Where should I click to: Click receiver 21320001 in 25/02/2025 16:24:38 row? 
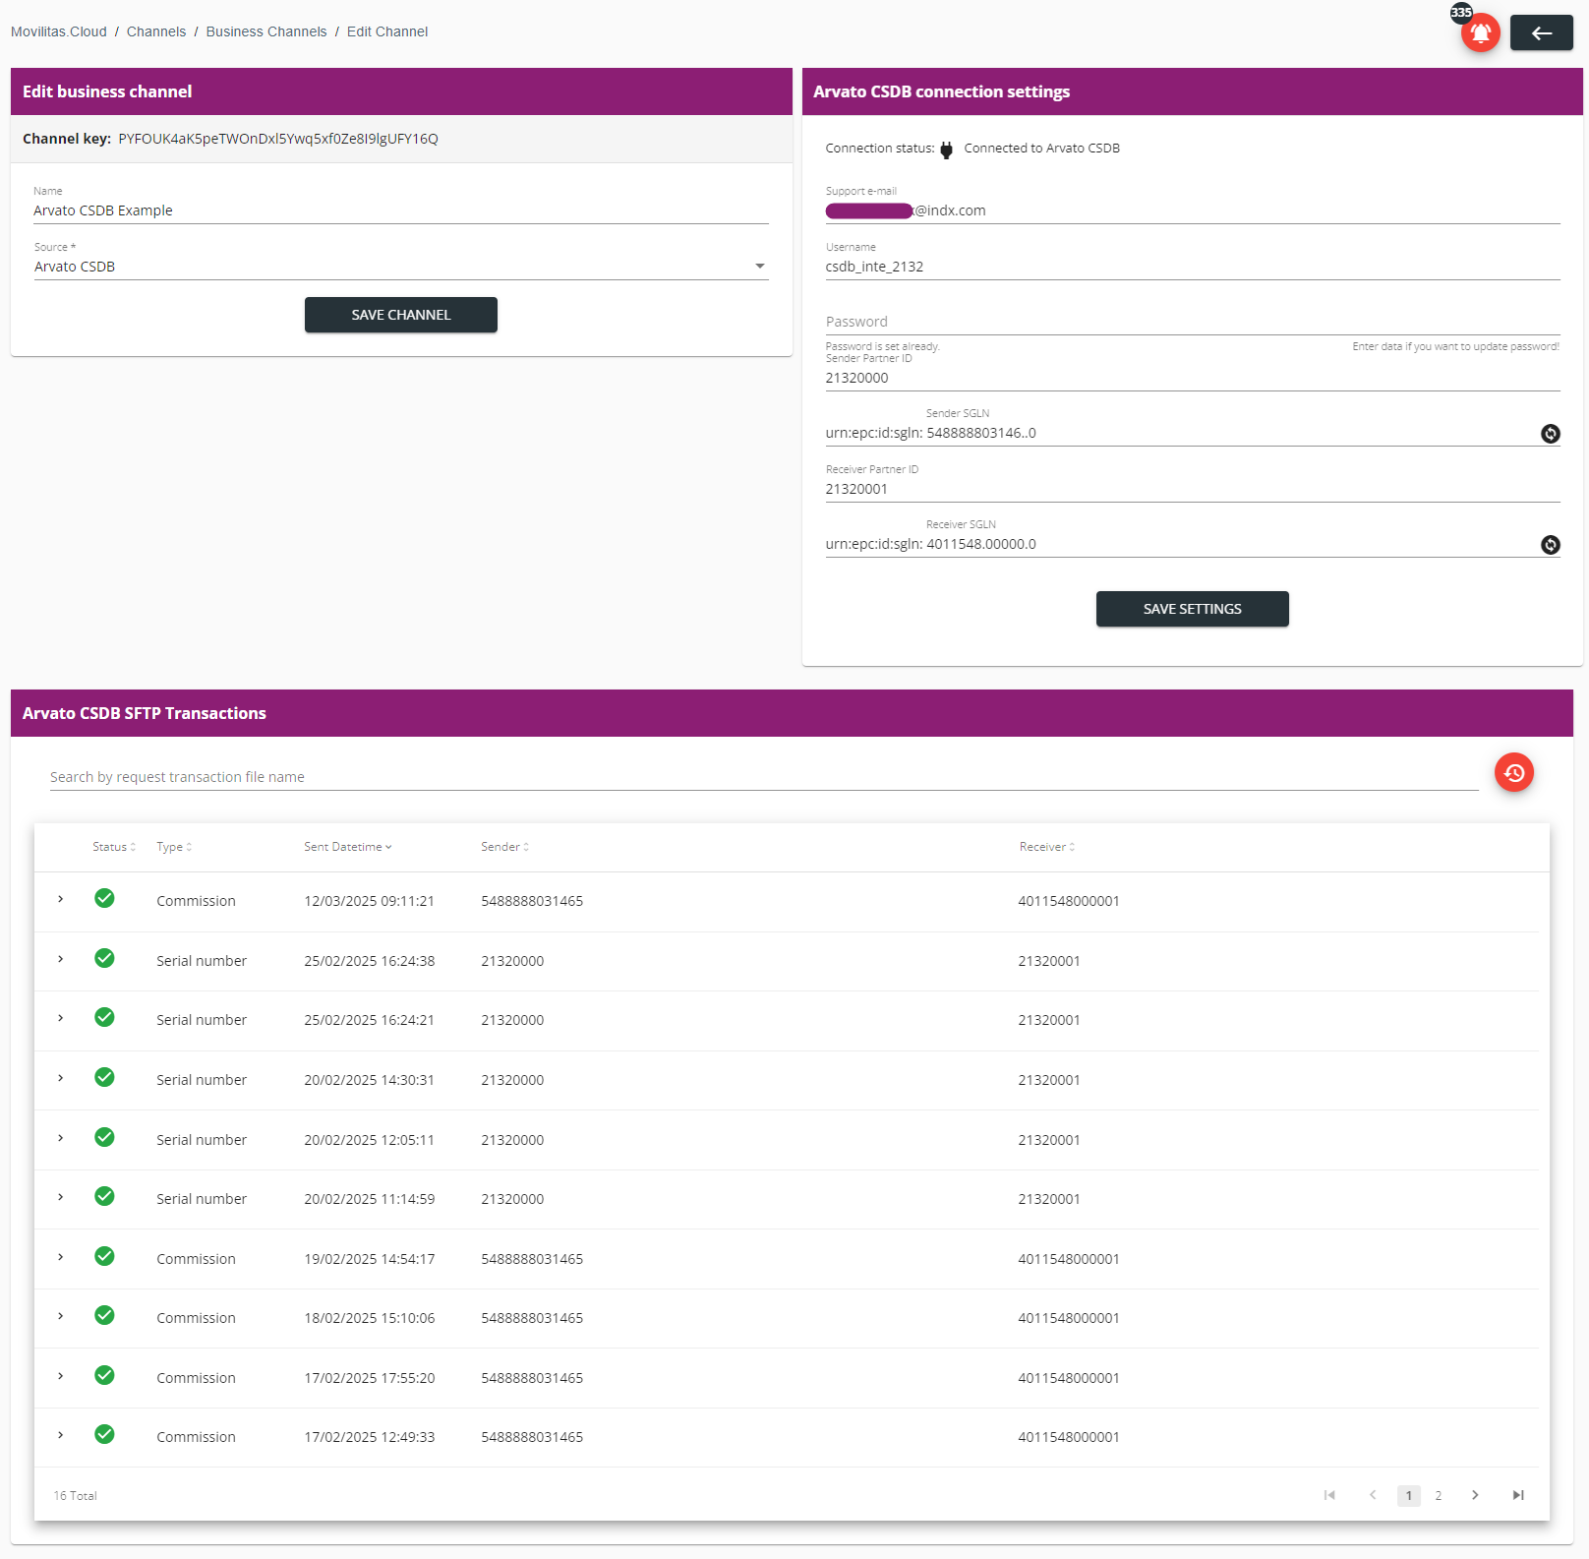click(x=1049, y=961)
